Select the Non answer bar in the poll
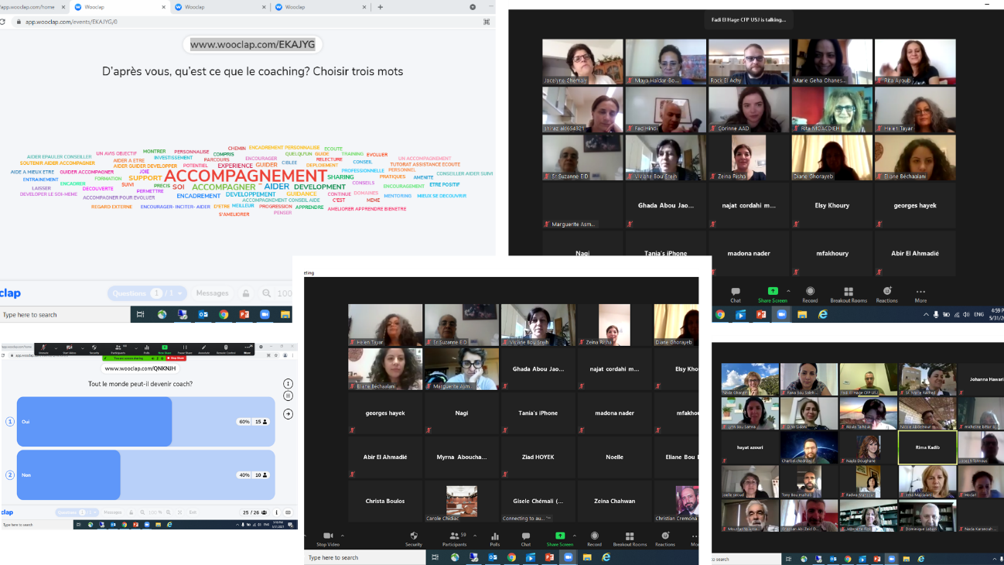This screenshot has height=565, width=1004. pyautogui.click(x=146, y=475)
